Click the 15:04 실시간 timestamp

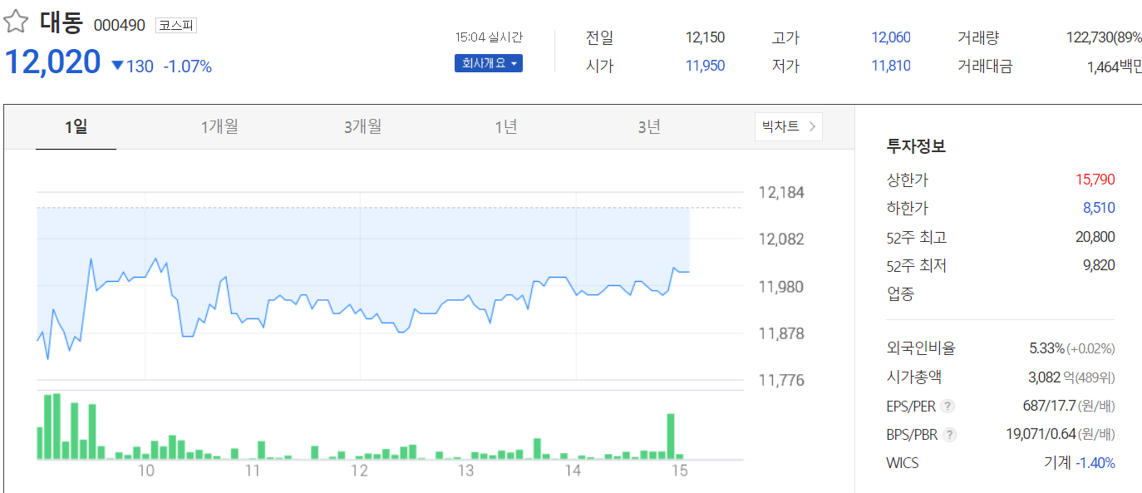(x=490, y=37)
